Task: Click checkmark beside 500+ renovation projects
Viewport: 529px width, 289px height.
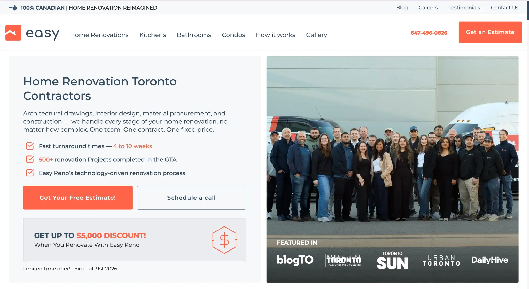Action: pos(30,159)
